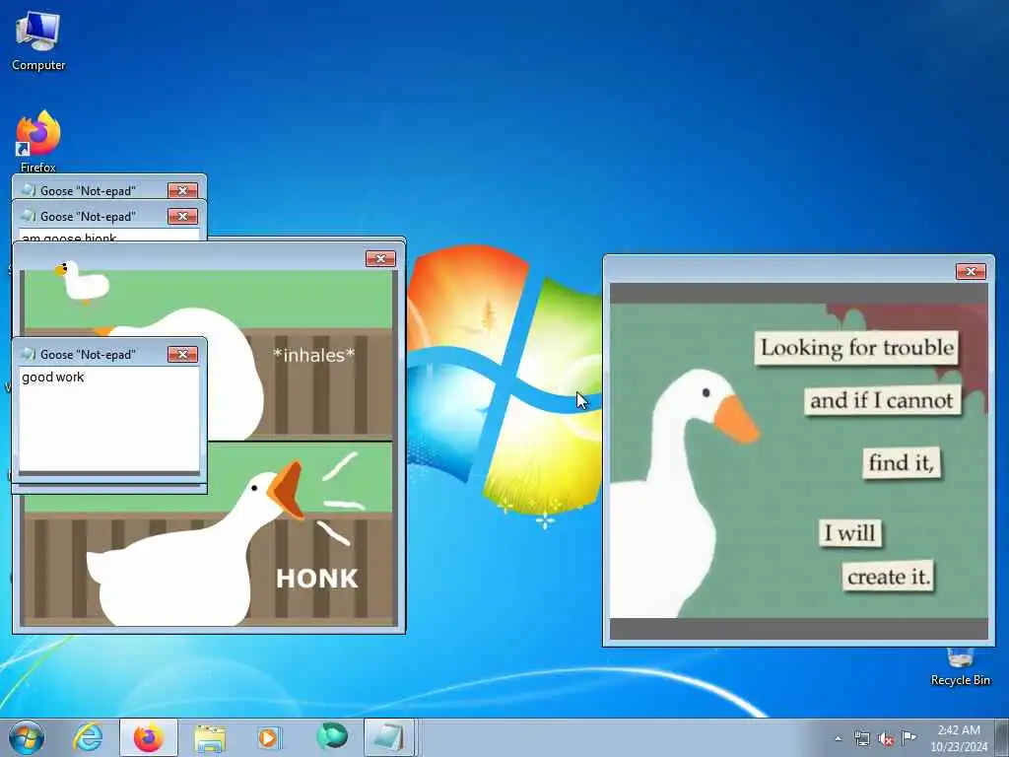Click the title icon of topmost Not-epad window
Viewport: 1009px width, 757px height.
coord(29,190)
